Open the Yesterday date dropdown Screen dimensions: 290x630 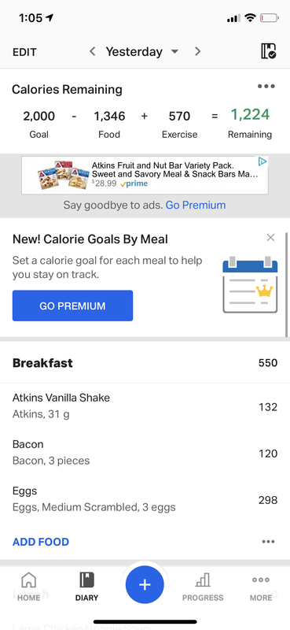click(142, 52)
